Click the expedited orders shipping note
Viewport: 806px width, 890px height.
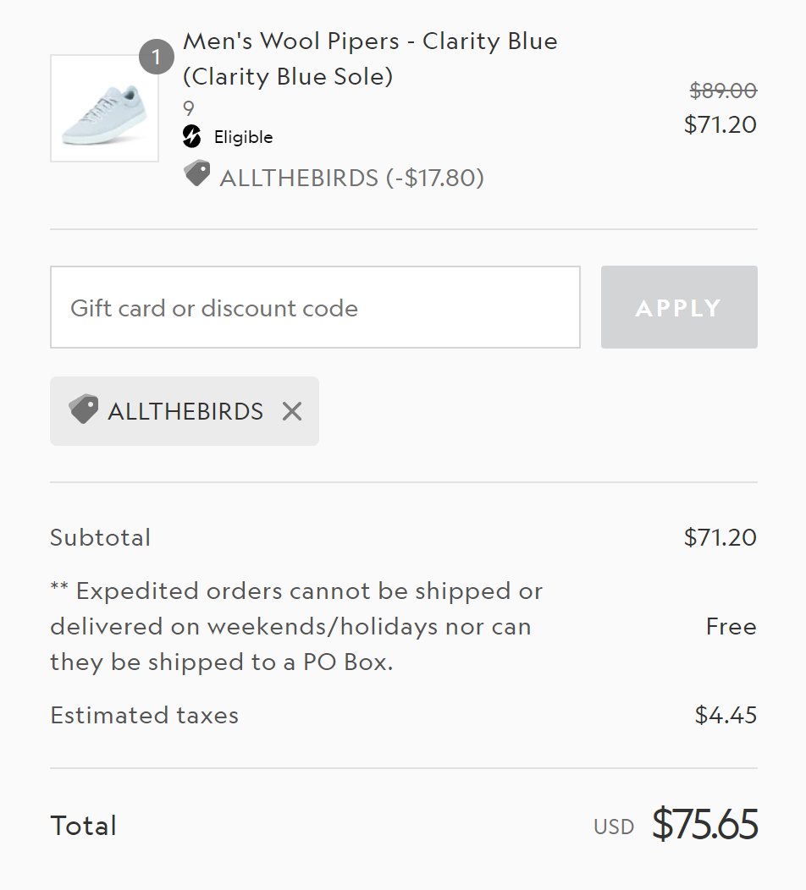296,626
